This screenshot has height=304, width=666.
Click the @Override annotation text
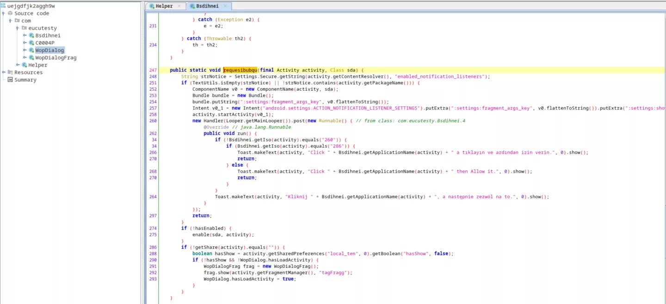(x=216, y=127)
